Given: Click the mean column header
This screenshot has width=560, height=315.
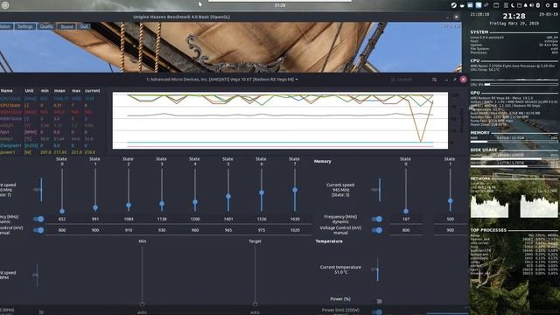Looking at the screenshot, I should tap(59, 91).
